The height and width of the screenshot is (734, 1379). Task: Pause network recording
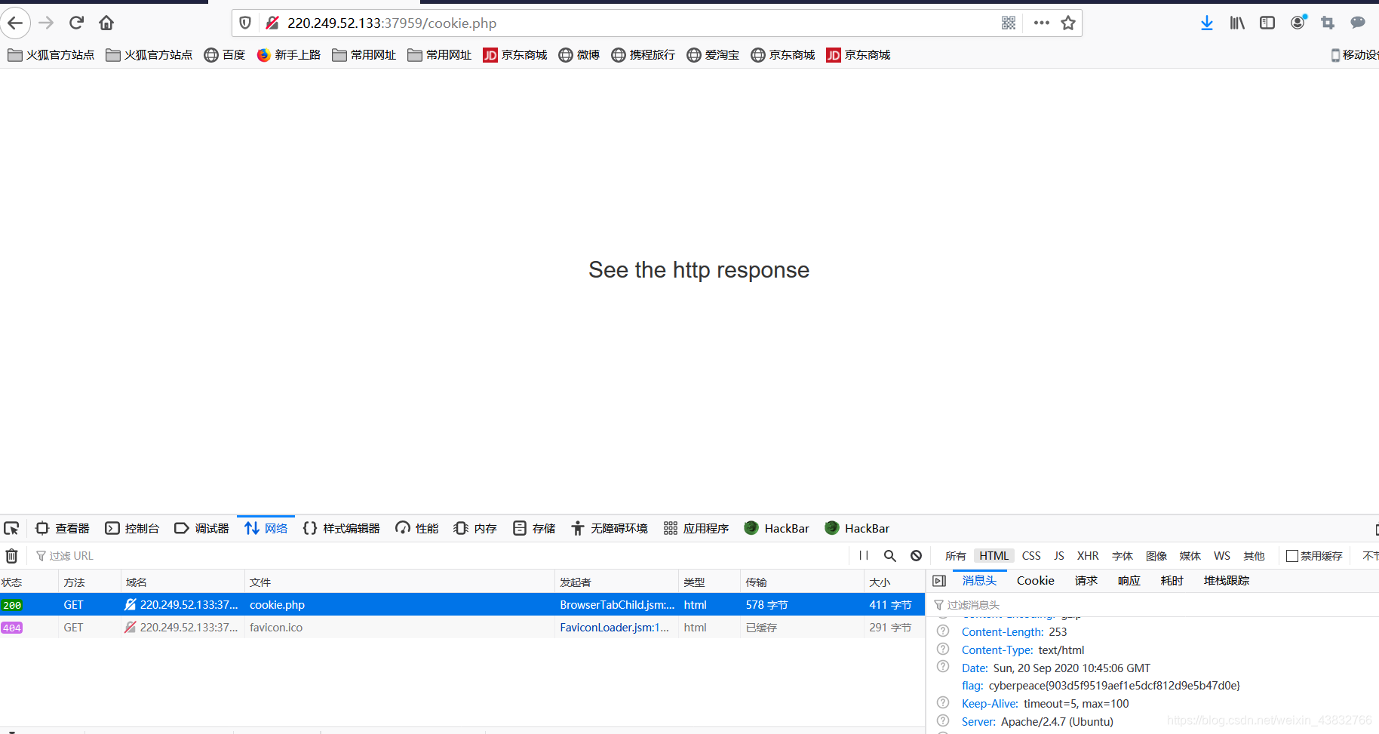point(864,555)
